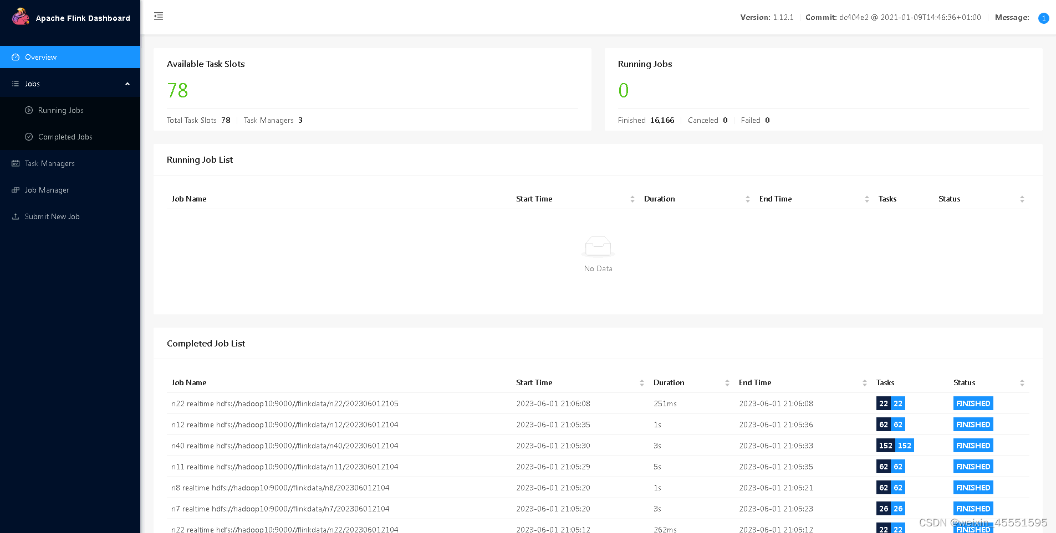Collapse the Jobs section with its chevron
The height and width of the screenshot is (533, 1056).
point(127,83)
